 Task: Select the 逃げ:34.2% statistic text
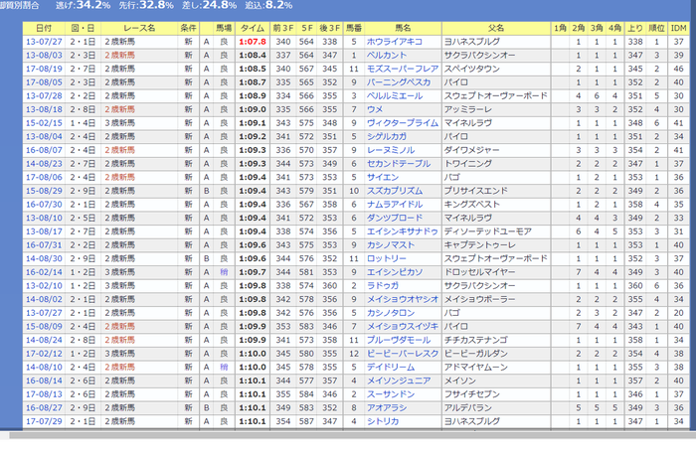point(83,5)
